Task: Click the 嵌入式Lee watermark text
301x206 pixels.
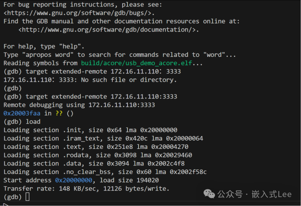Action: [271, 194]
